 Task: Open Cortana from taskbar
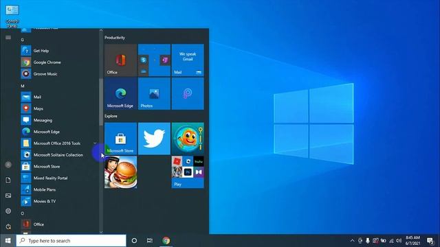pos(134,241)
